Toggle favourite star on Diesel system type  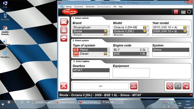[x=105, y=54]
